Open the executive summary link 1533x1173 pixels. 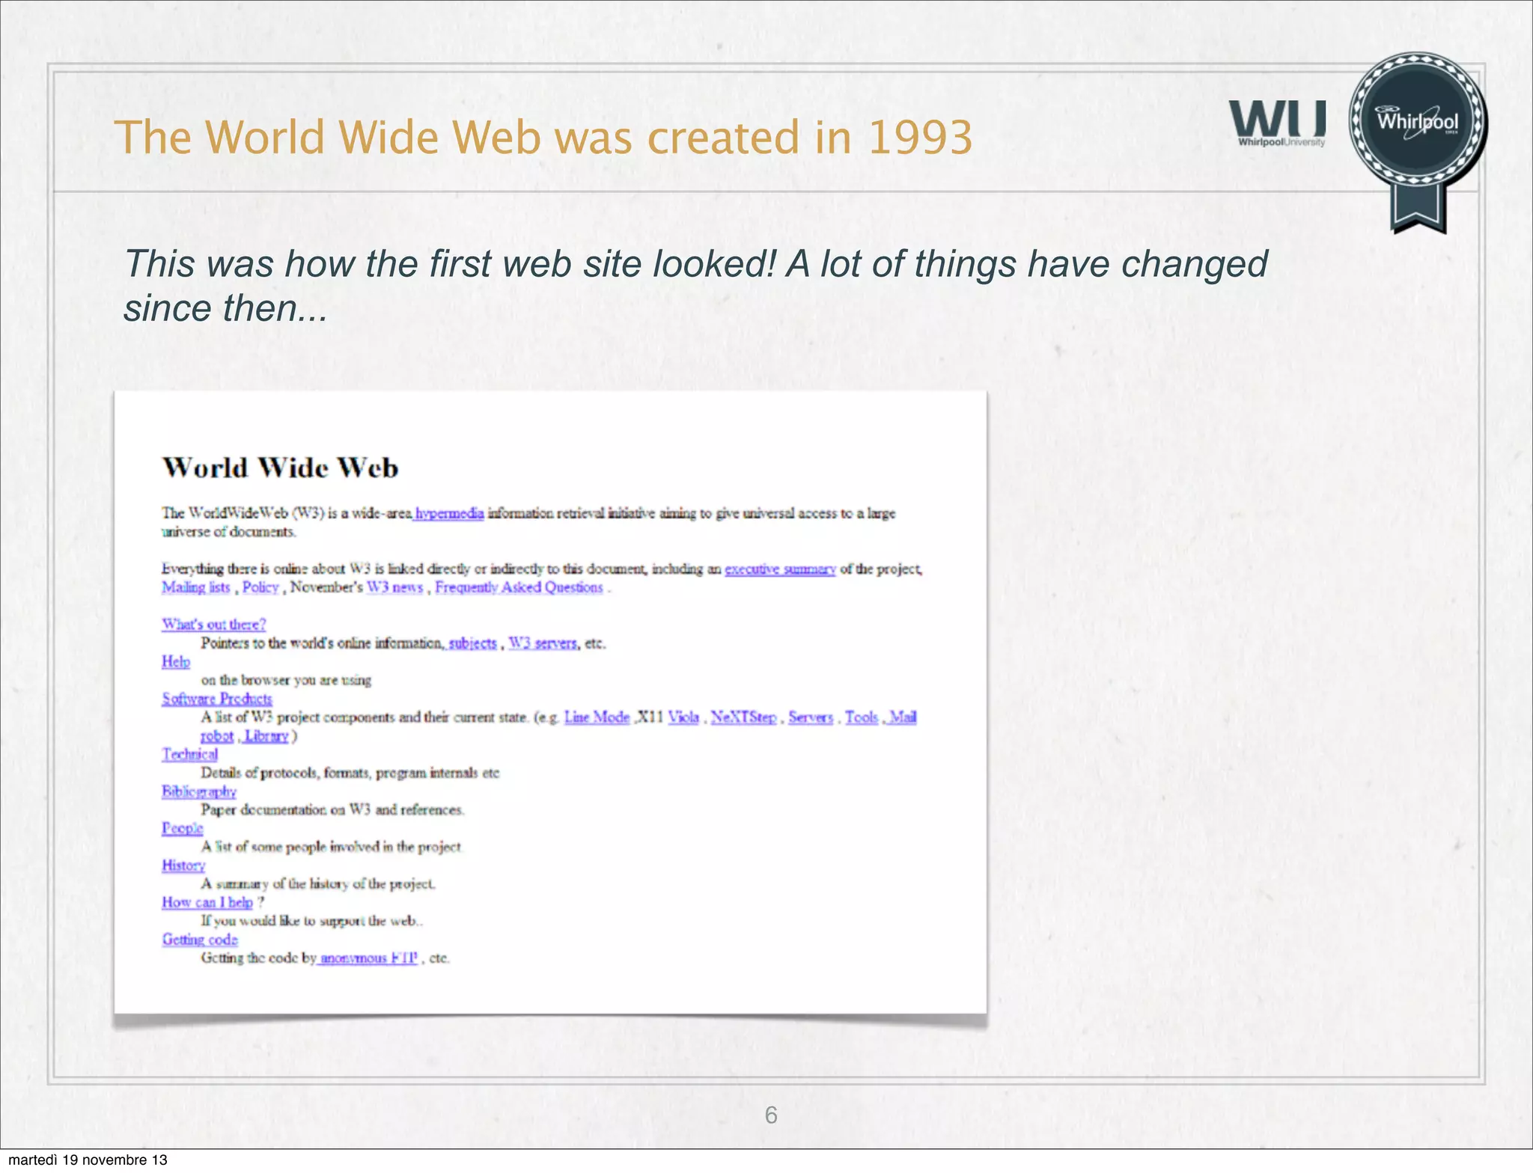pyautogui.click(x=780, y=569)
